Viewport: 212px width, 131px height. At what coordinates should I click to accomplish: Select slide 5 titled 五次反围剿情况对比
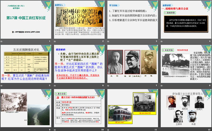(x=26, y=64)
